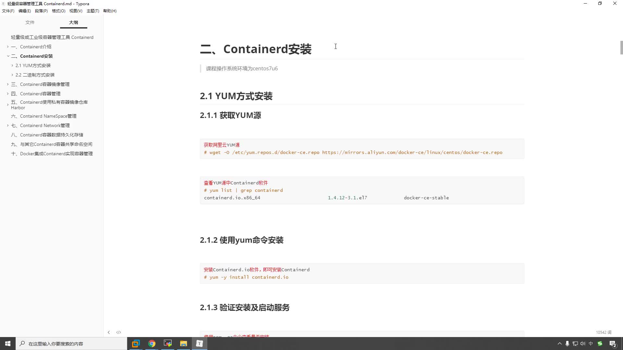Click the 10542 词 word count
The width and height of the screenshot is (623, 350).
click(604, 332)
